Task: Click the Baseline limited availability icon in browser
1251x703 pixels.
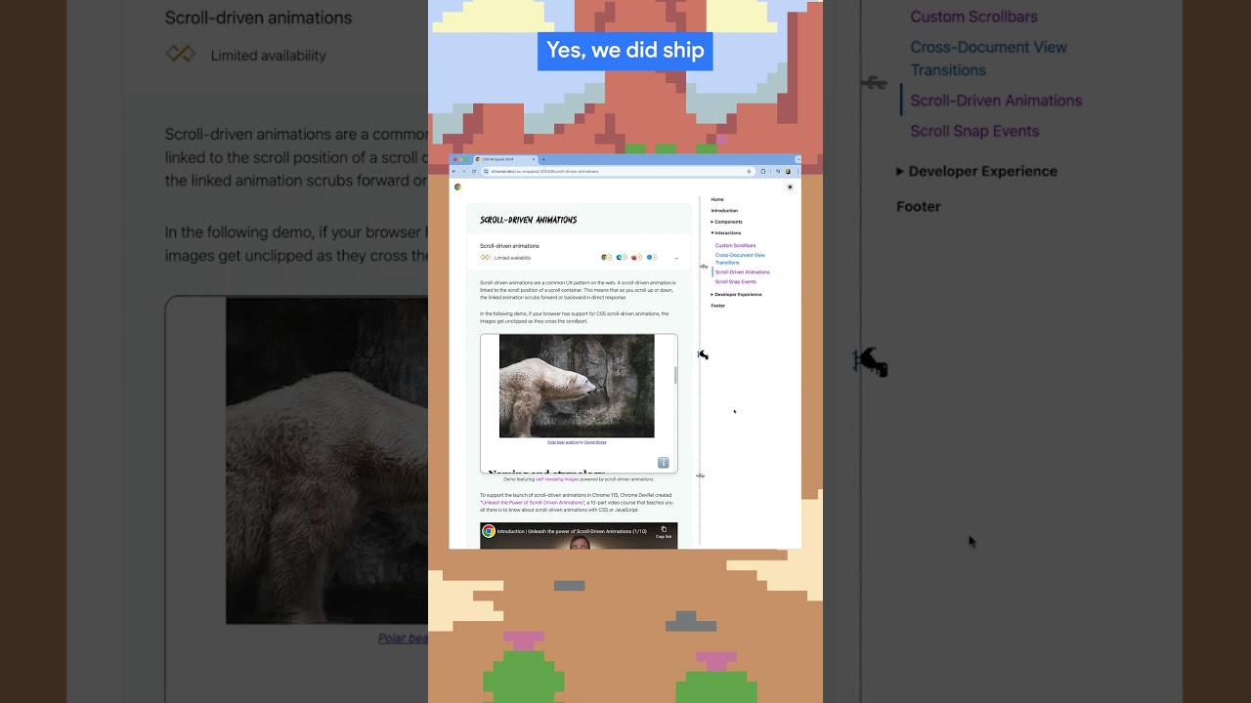Action: [x=485, y=258]
